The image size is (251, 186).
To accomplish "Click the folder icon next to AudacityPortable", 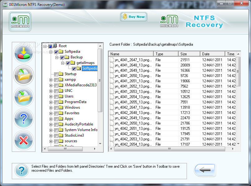I will click(61, 124).
